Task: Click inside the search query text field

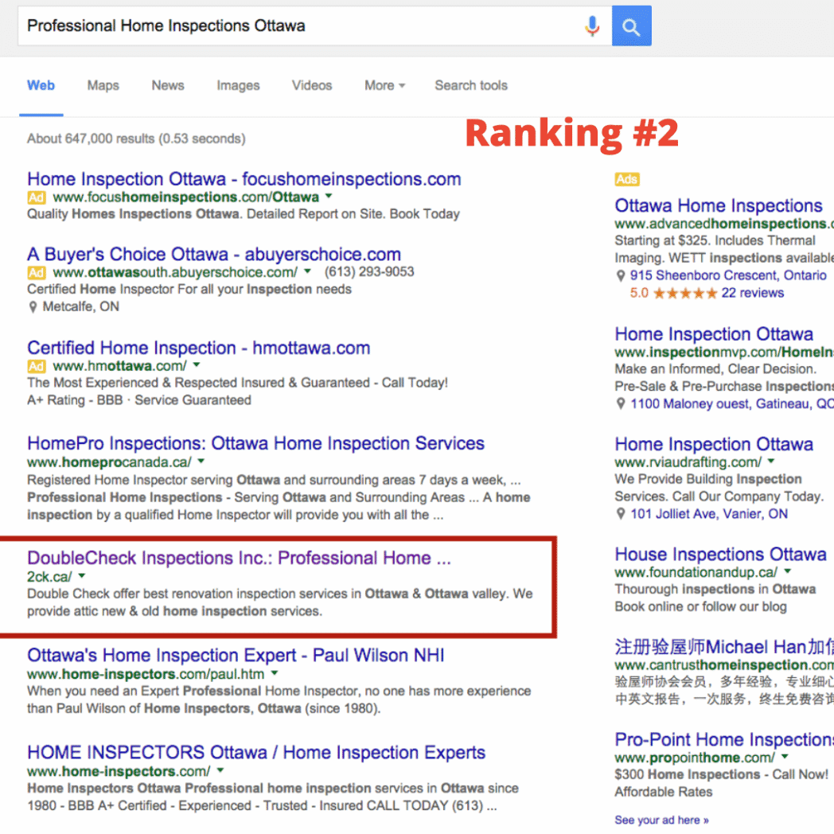Action: click(x=294, y=25)
